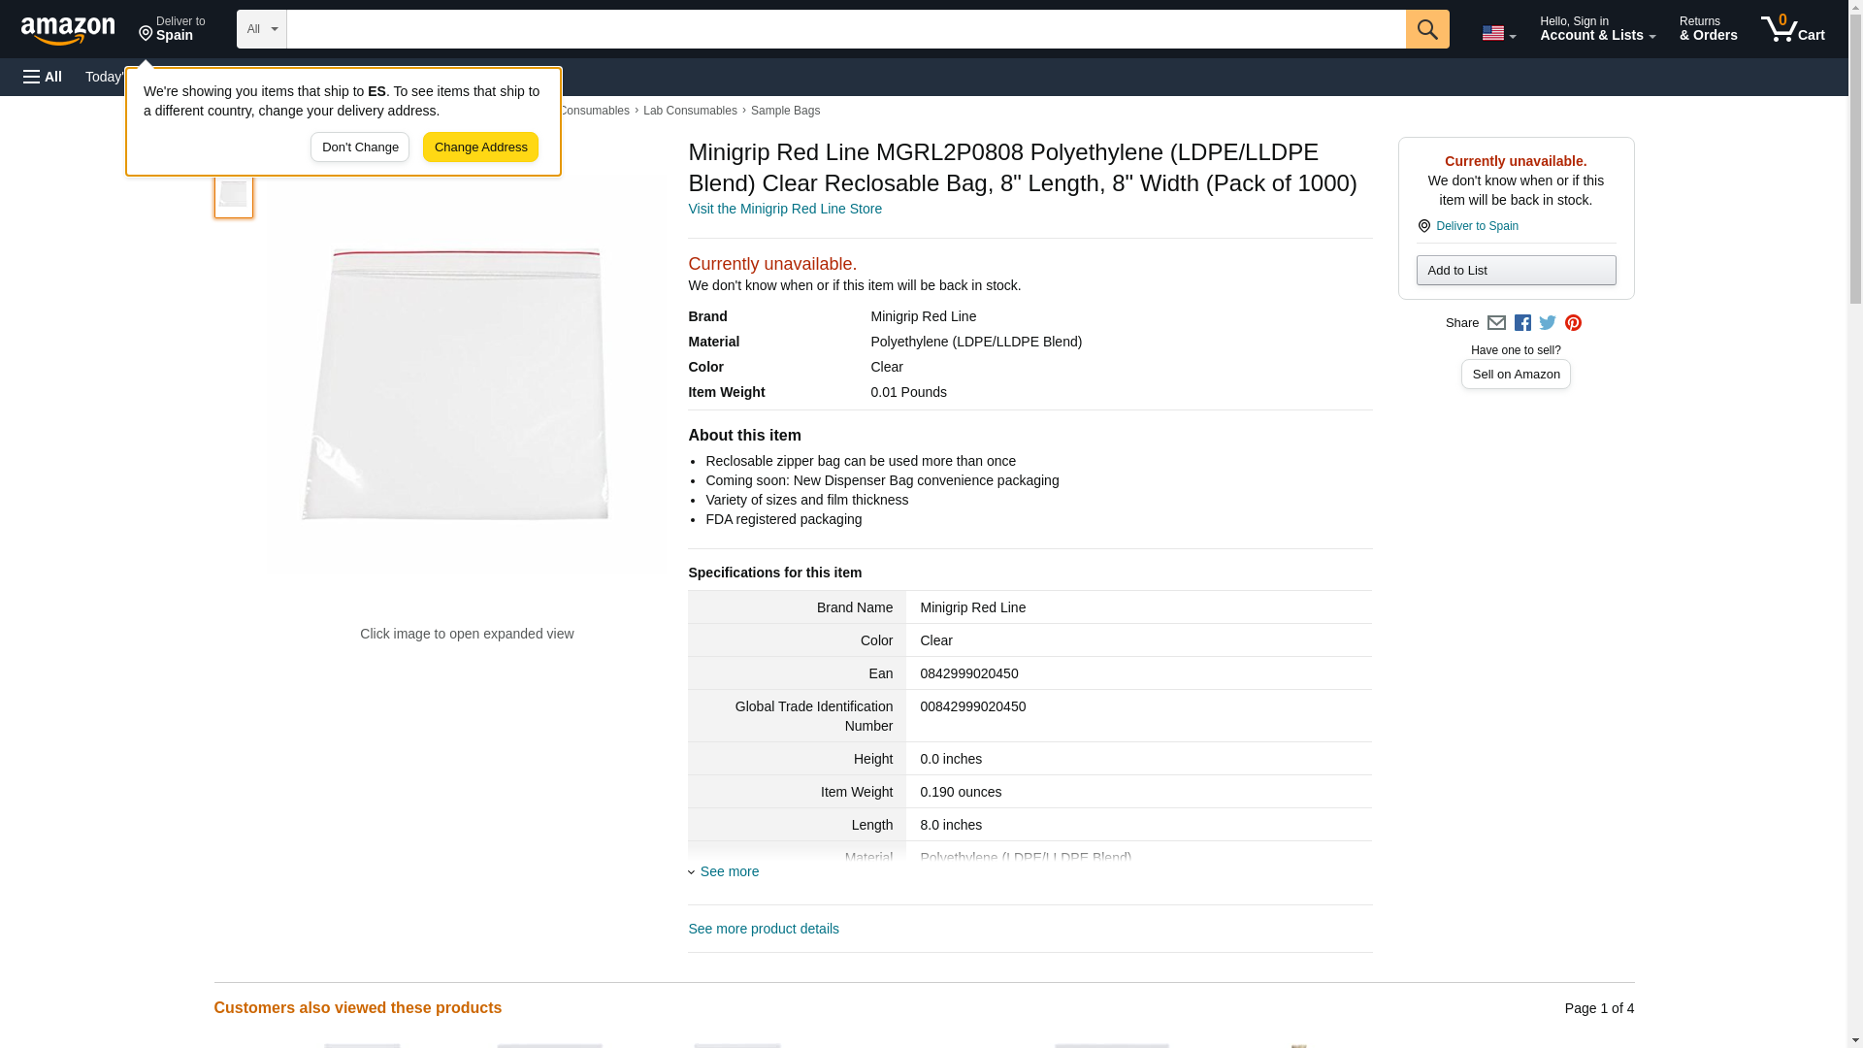This screenshot has width=1863, height=1048.
Task: Go to Returns & Orders
Action: point(1708,29)
